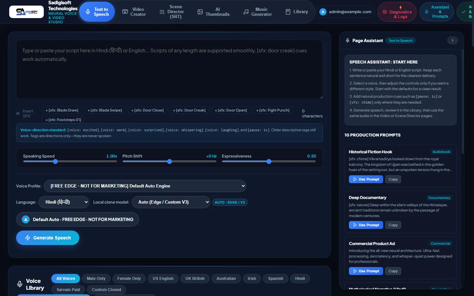Screen dimensions: 474x296
Task: Click into the script text area
Action: click(x=170, y=69)
